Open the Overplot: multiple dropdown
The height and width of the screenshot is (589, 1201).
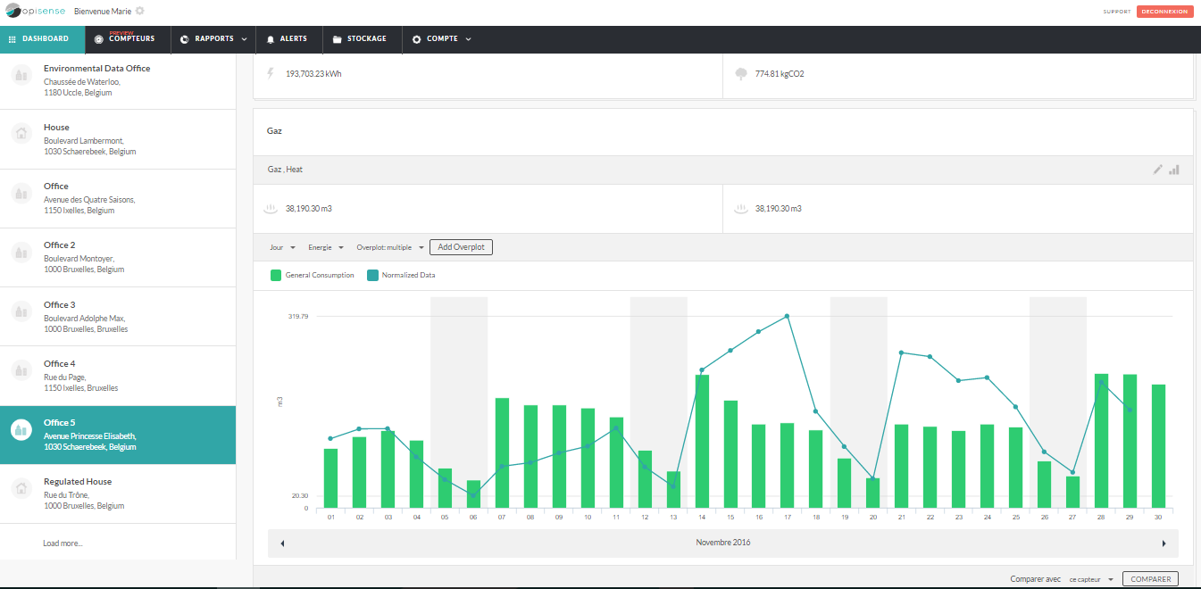tap(389, 247)
